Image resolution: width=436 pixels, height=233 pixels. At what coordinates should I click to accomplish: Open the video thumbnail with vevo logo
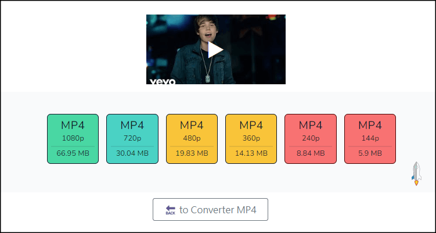[x=216, y=49]
